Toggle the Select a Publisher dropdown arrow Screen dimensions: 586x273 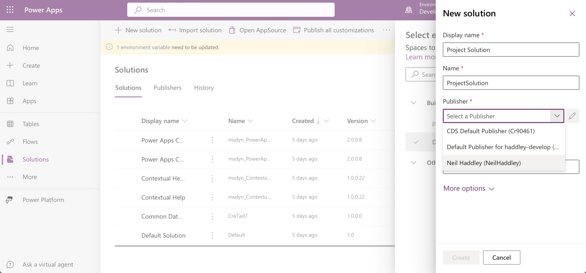click(557, 116)
